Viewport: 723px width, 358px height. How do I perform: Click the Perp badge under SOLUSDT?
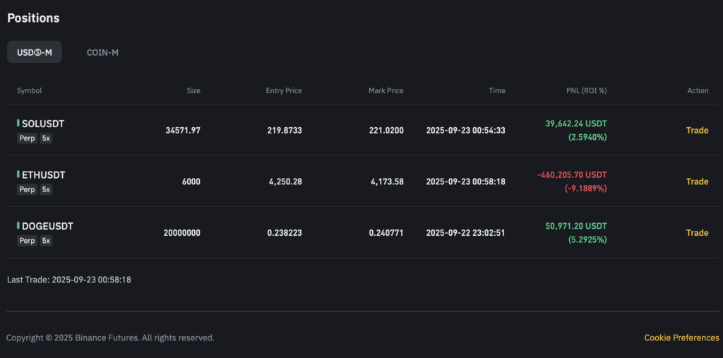tap(27, 138)
